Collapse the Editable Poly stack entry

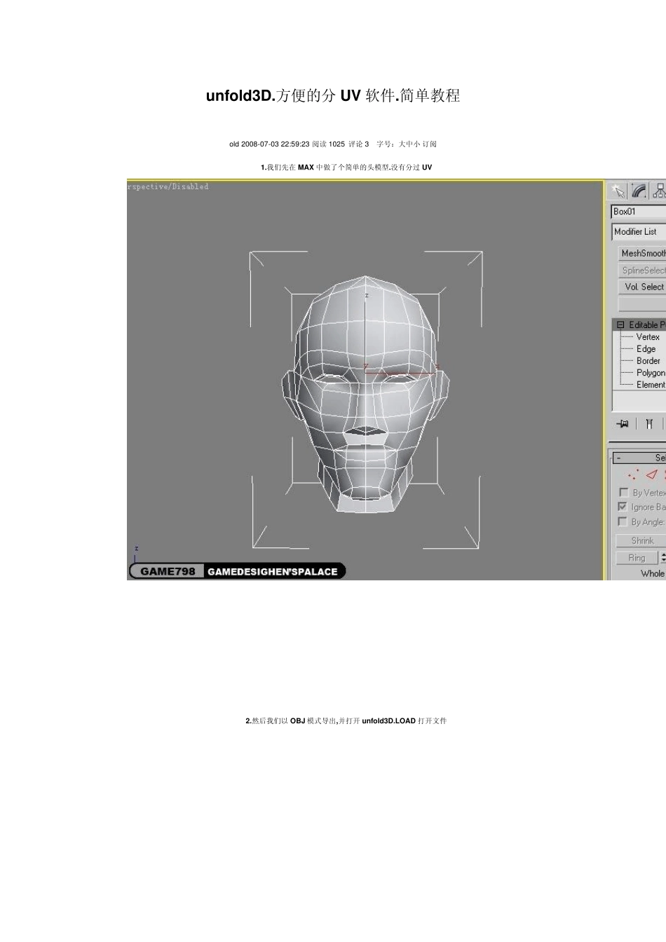click(x=620, y=325)
